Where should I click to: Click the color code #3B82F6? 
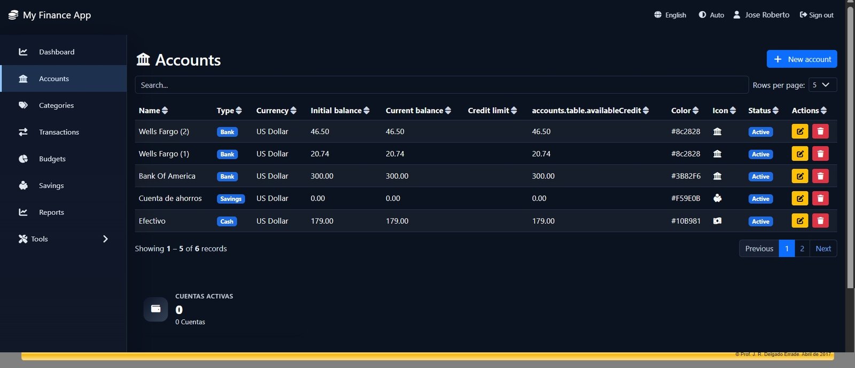686,176
